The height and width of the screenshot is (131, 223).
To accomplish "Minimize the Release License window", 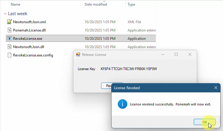I will pos(163,55).
